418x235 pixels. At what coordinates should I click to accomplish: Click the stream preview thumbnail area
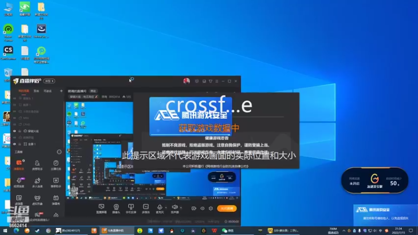tap(153, 150)
